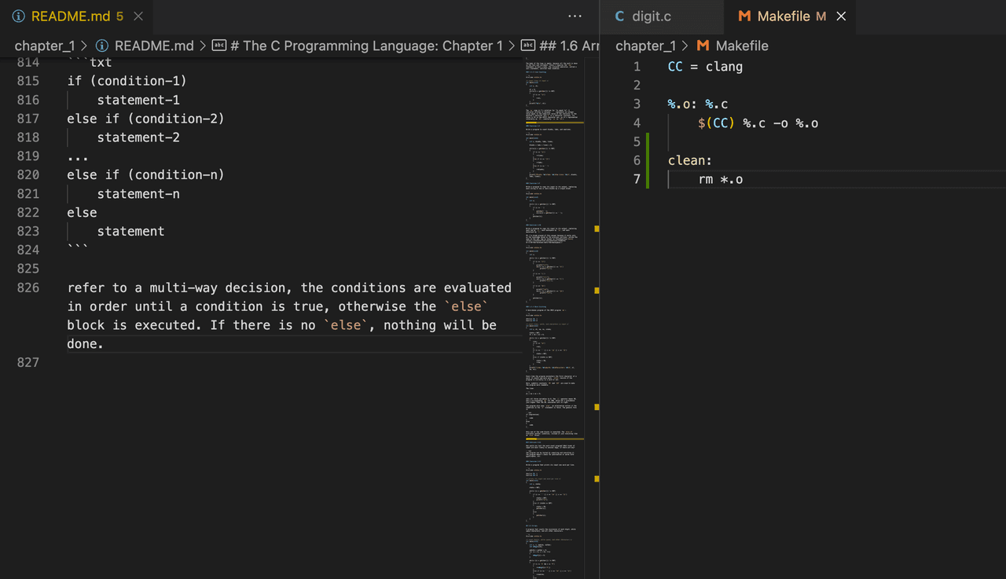1006x579 pixels.
Task: Click the 'clean:' target in Makefile
Action: (689, 160)
